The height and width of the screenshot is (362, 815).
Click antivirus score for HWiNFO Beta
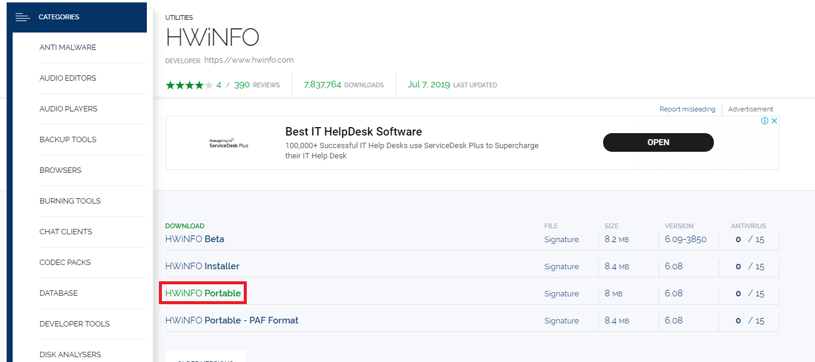click(x=750, y=240)
